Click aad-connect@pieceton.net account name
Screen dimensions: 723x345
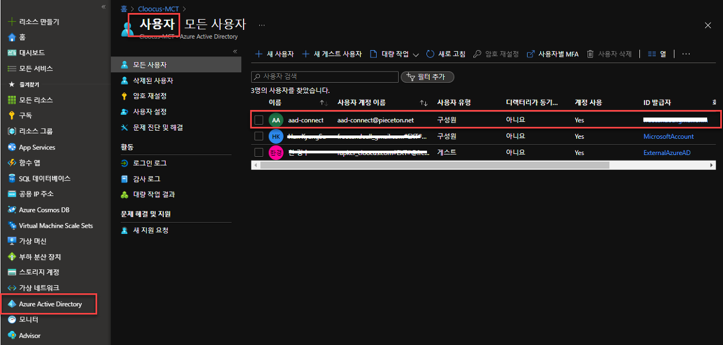pos(376,120)
